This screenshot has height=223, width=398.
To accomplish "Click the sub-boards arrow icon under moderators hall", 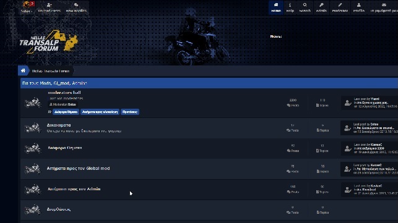I will 50,112.
